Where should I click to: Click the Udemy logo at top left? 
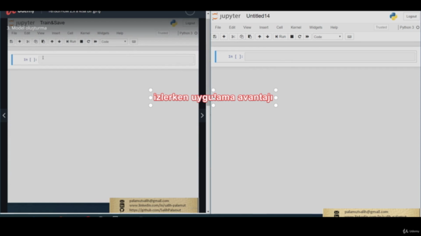[20, 12]
